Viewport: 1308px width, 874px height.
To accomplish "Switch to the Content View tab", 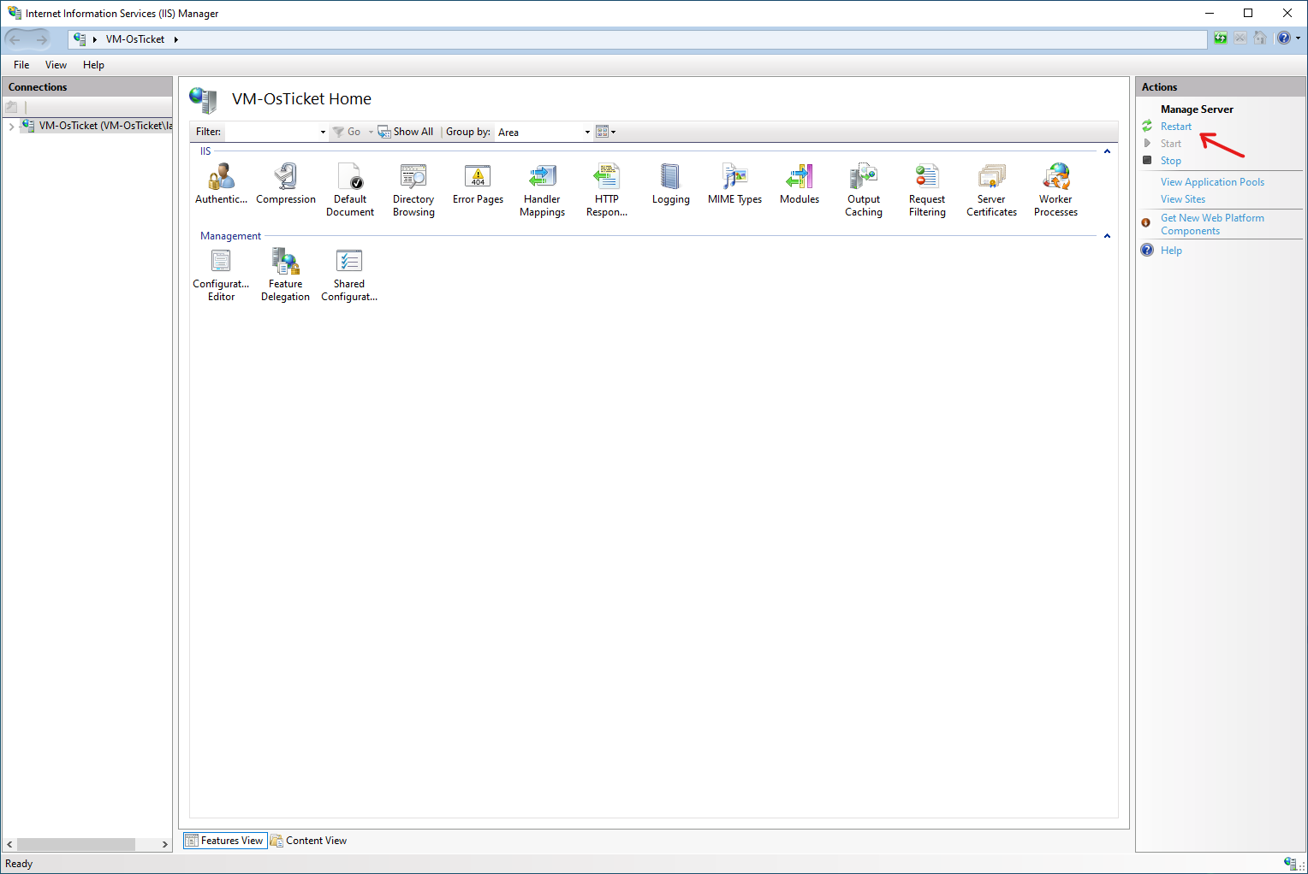I will click(308, 841).
